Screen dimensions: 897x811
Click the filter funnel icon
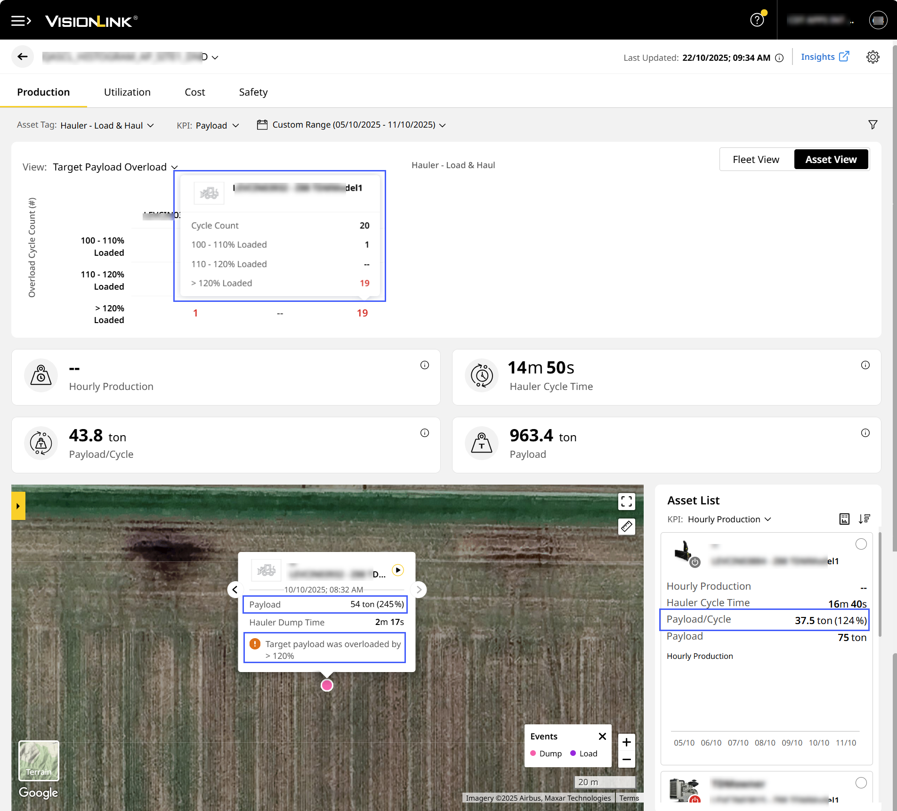point(873,125)
